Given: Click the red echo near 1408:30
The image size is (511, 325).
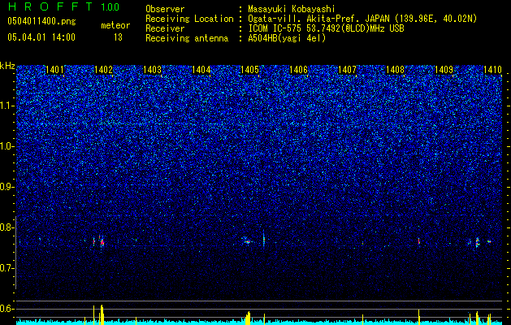Looking at the screenshot, I should click(419, 241).
